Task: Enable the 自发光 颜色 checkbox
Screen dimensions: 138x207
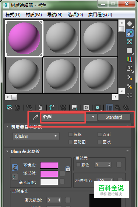Action: pos(78,165)
